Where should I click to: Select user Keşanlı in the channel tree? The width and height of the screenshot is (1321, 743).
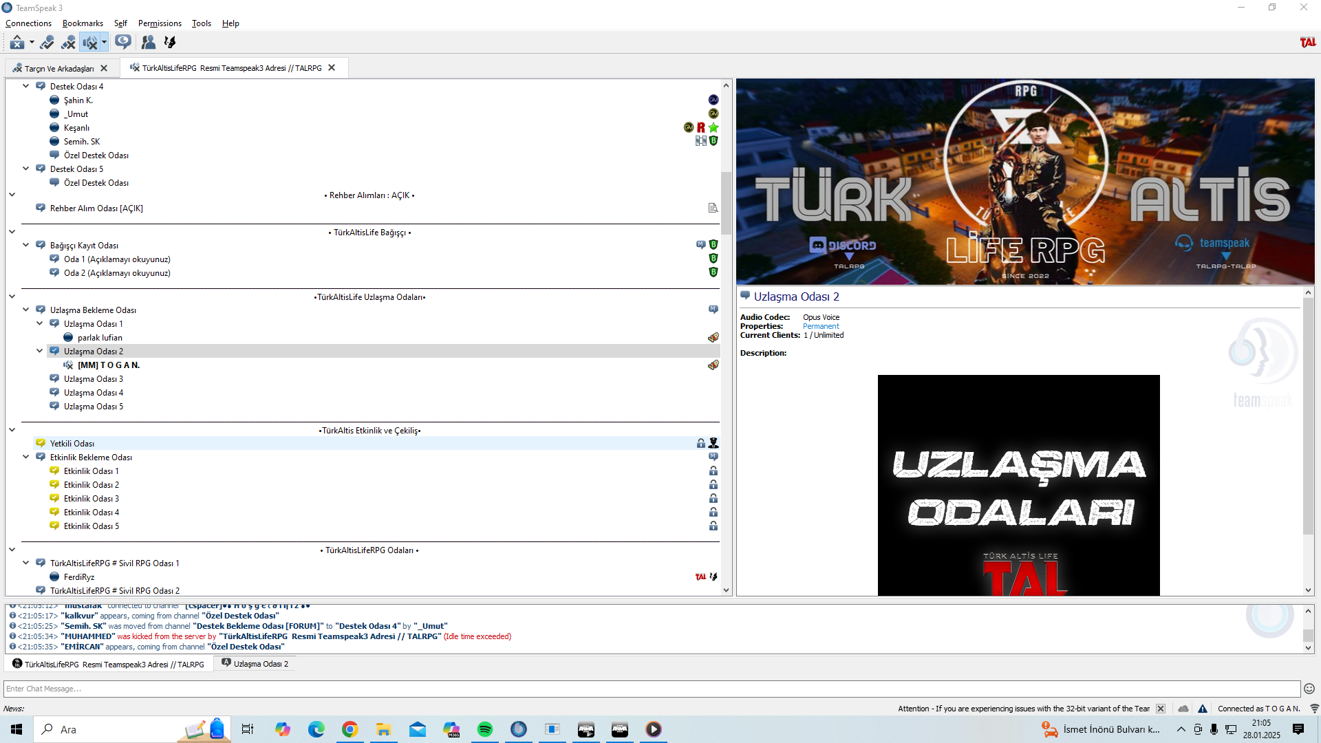coord(76,127)
